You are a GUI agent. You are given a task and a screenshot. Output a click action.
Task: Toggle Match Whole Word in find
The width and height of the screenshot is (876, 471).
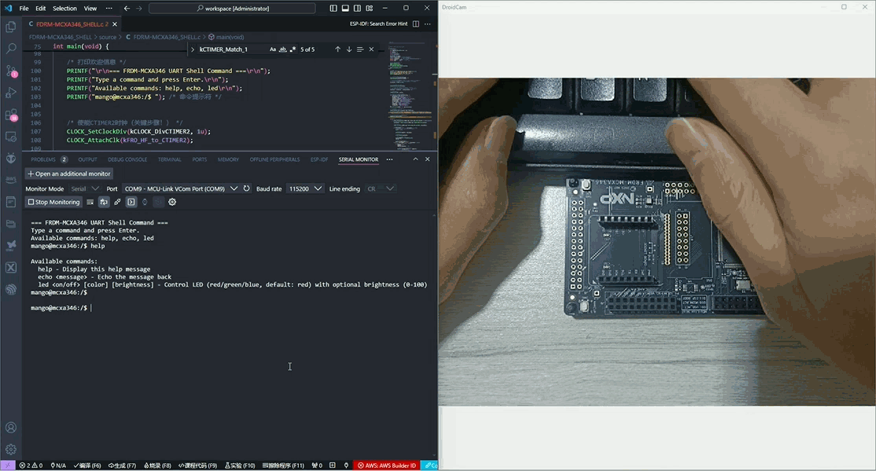pos(283,49)
